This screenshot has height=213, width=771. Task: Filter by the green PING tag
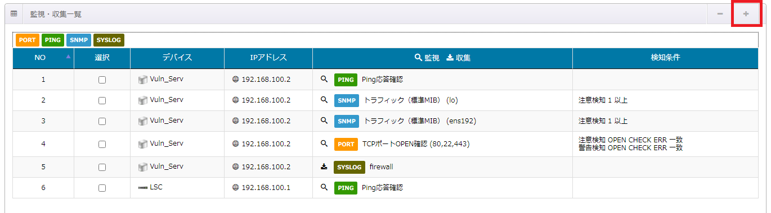[52, 40]
